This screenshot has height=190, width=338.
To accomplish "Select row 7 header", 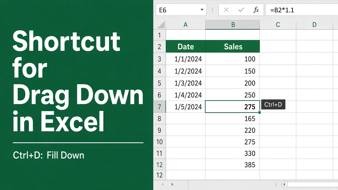I will 159,107.
